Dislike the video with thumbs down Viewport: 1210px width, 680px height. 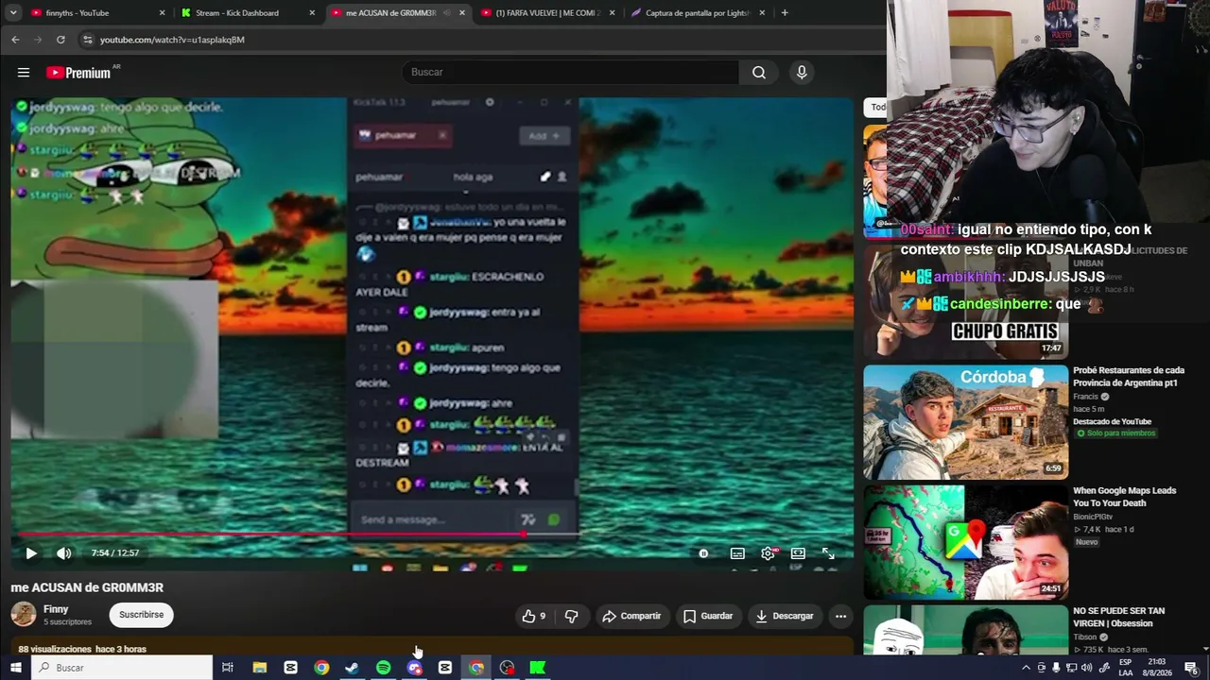tap(571, 616)
